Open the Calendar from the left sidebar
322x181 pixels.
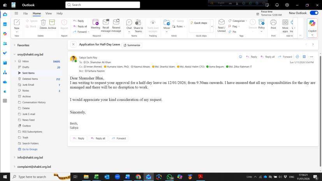5,24
